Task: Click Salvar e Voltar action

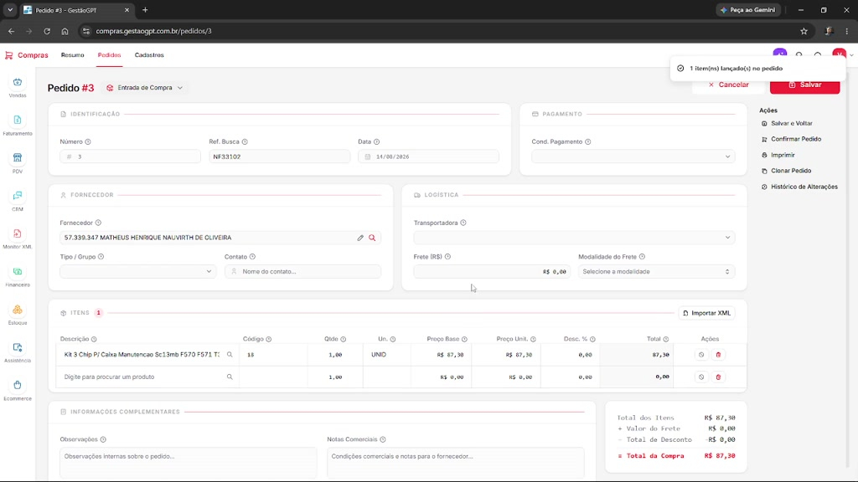Action: (787, 124)
